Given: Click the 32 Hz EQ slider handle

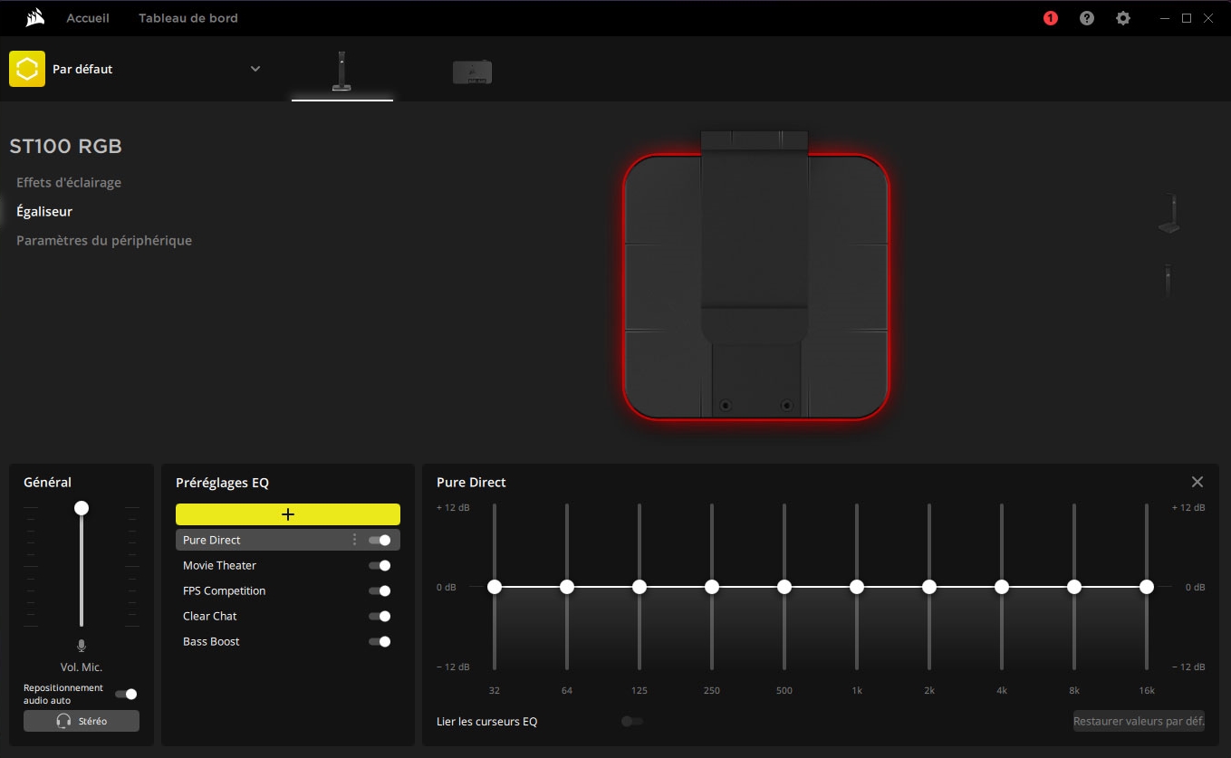Looking at the screenshot, I should coord(495,587).
